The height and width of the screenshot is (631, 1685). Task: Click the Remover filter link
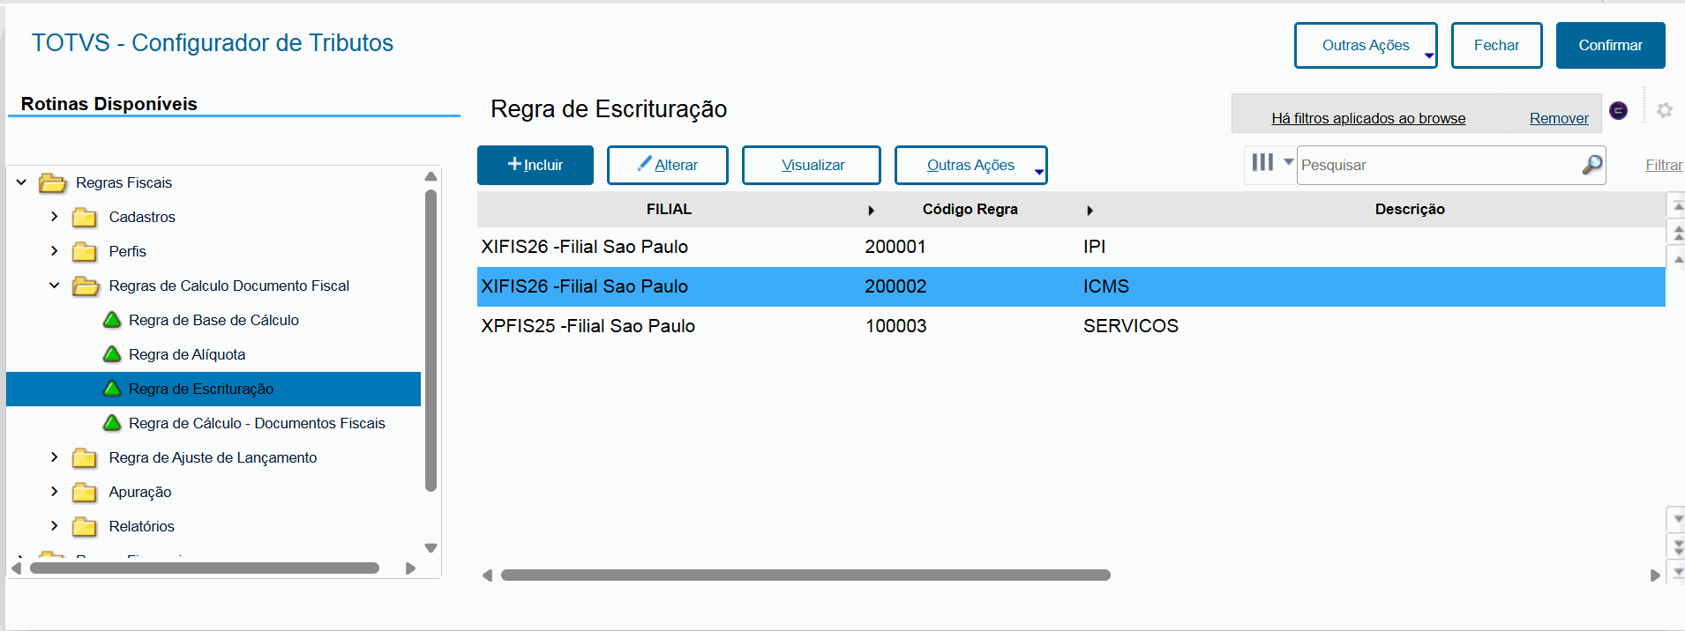coord(1558,118)
